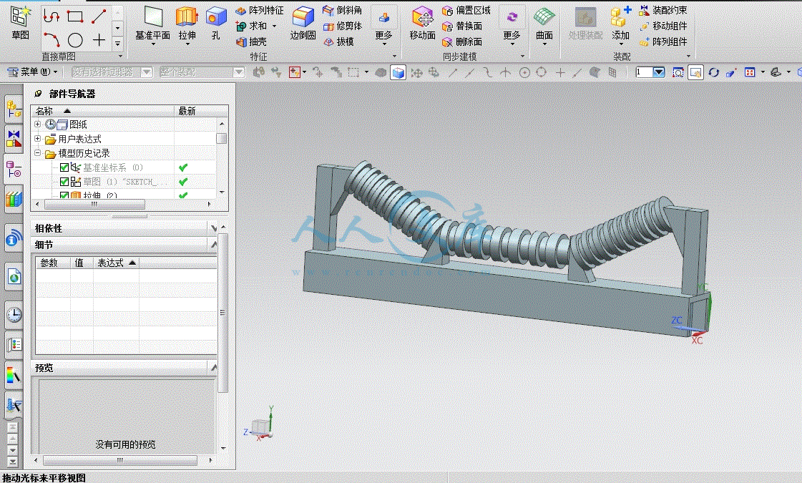The width and height of the screenshot is (802, 483).
Task: Select the circle sketch tool
Action: [75, 40]
